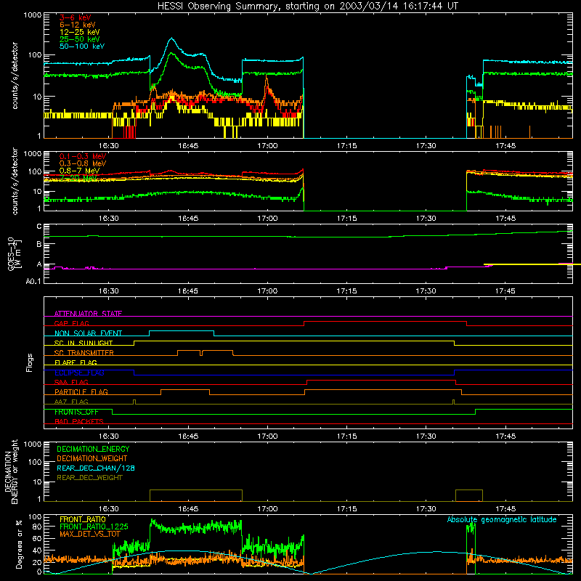Click the ECLIPSE_FLAG label
Viewport: 581px width, 581px height.
click(79, 373)
